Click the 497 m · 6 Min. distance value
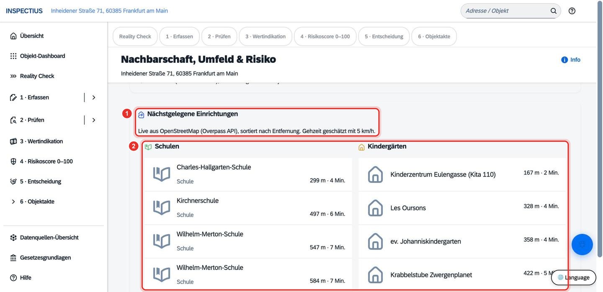 tap(327, 214)
